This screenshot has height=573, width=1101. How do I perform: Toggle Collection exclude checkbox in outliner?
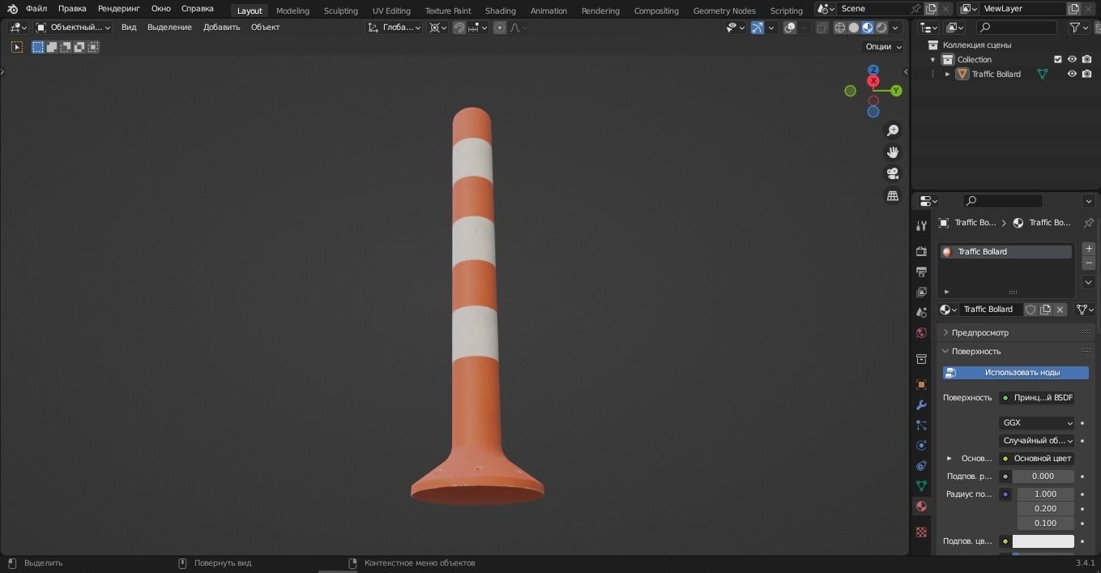click(x=1057, y=59)
